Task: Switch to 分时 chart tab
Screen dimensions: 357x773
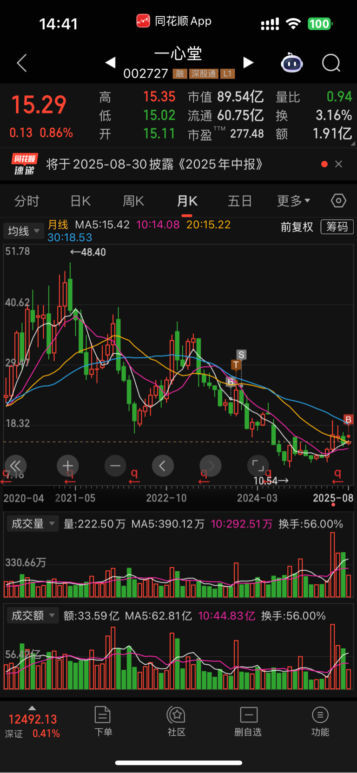Action: click(27, 201)
